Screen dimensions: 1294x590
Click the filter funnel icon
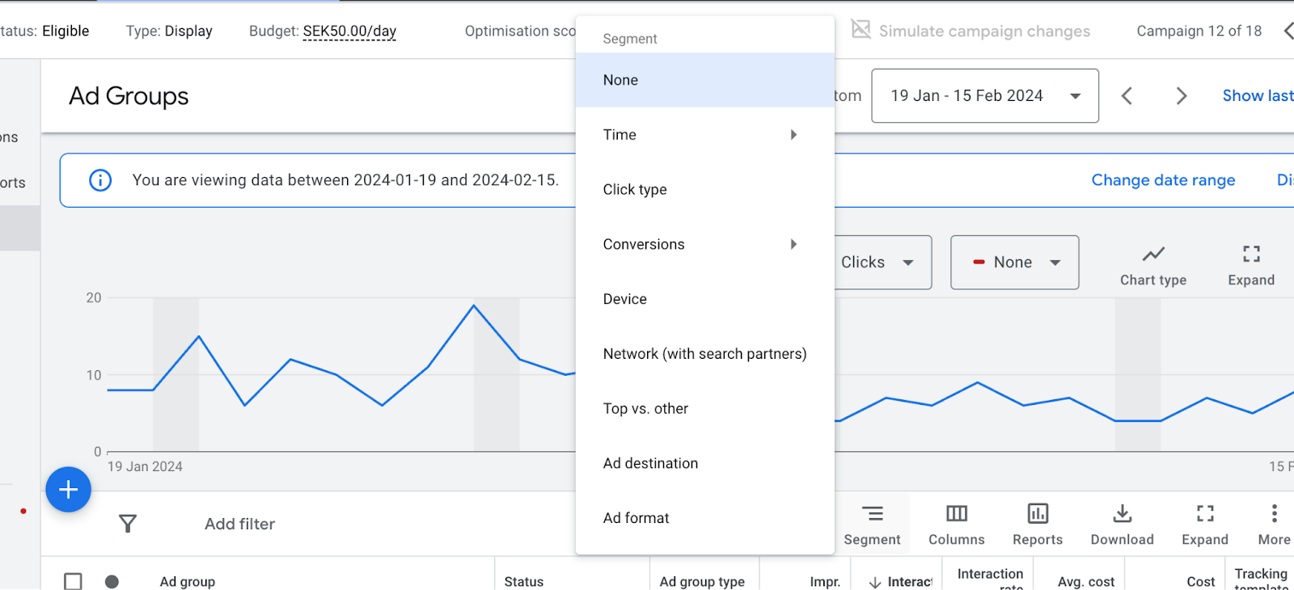[128, 524]
